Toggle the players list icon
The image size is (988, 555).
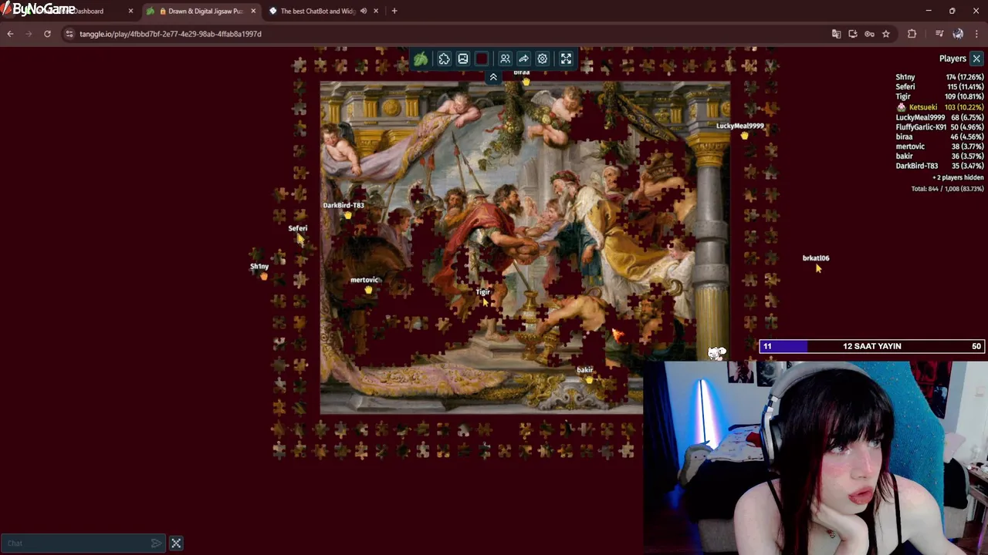click(x=505, y=59)
